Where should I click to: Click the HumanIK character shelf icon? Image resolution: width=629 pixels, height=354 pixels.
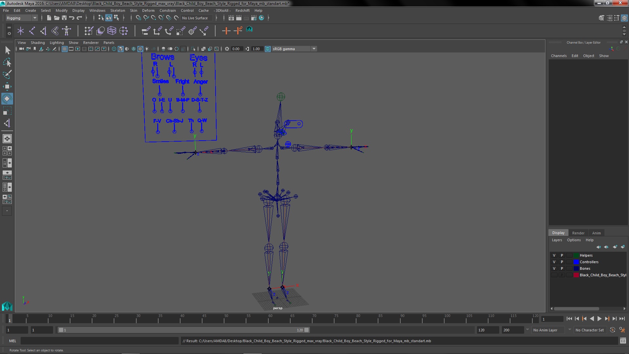point(67,31)
